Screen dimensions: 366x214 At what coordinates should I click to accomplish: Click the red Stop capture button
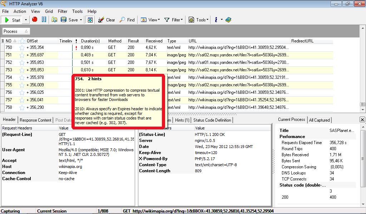click(35, 20)
